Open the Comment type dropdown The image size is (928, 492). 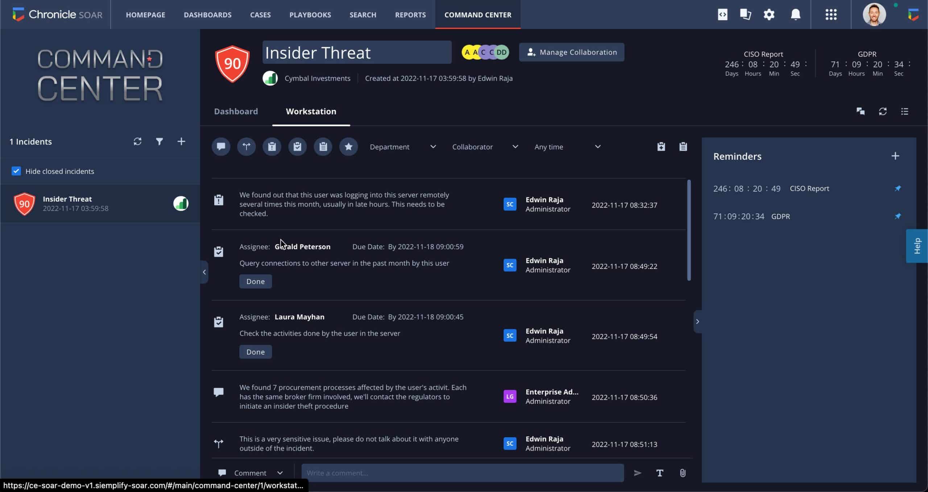point(250,473)
